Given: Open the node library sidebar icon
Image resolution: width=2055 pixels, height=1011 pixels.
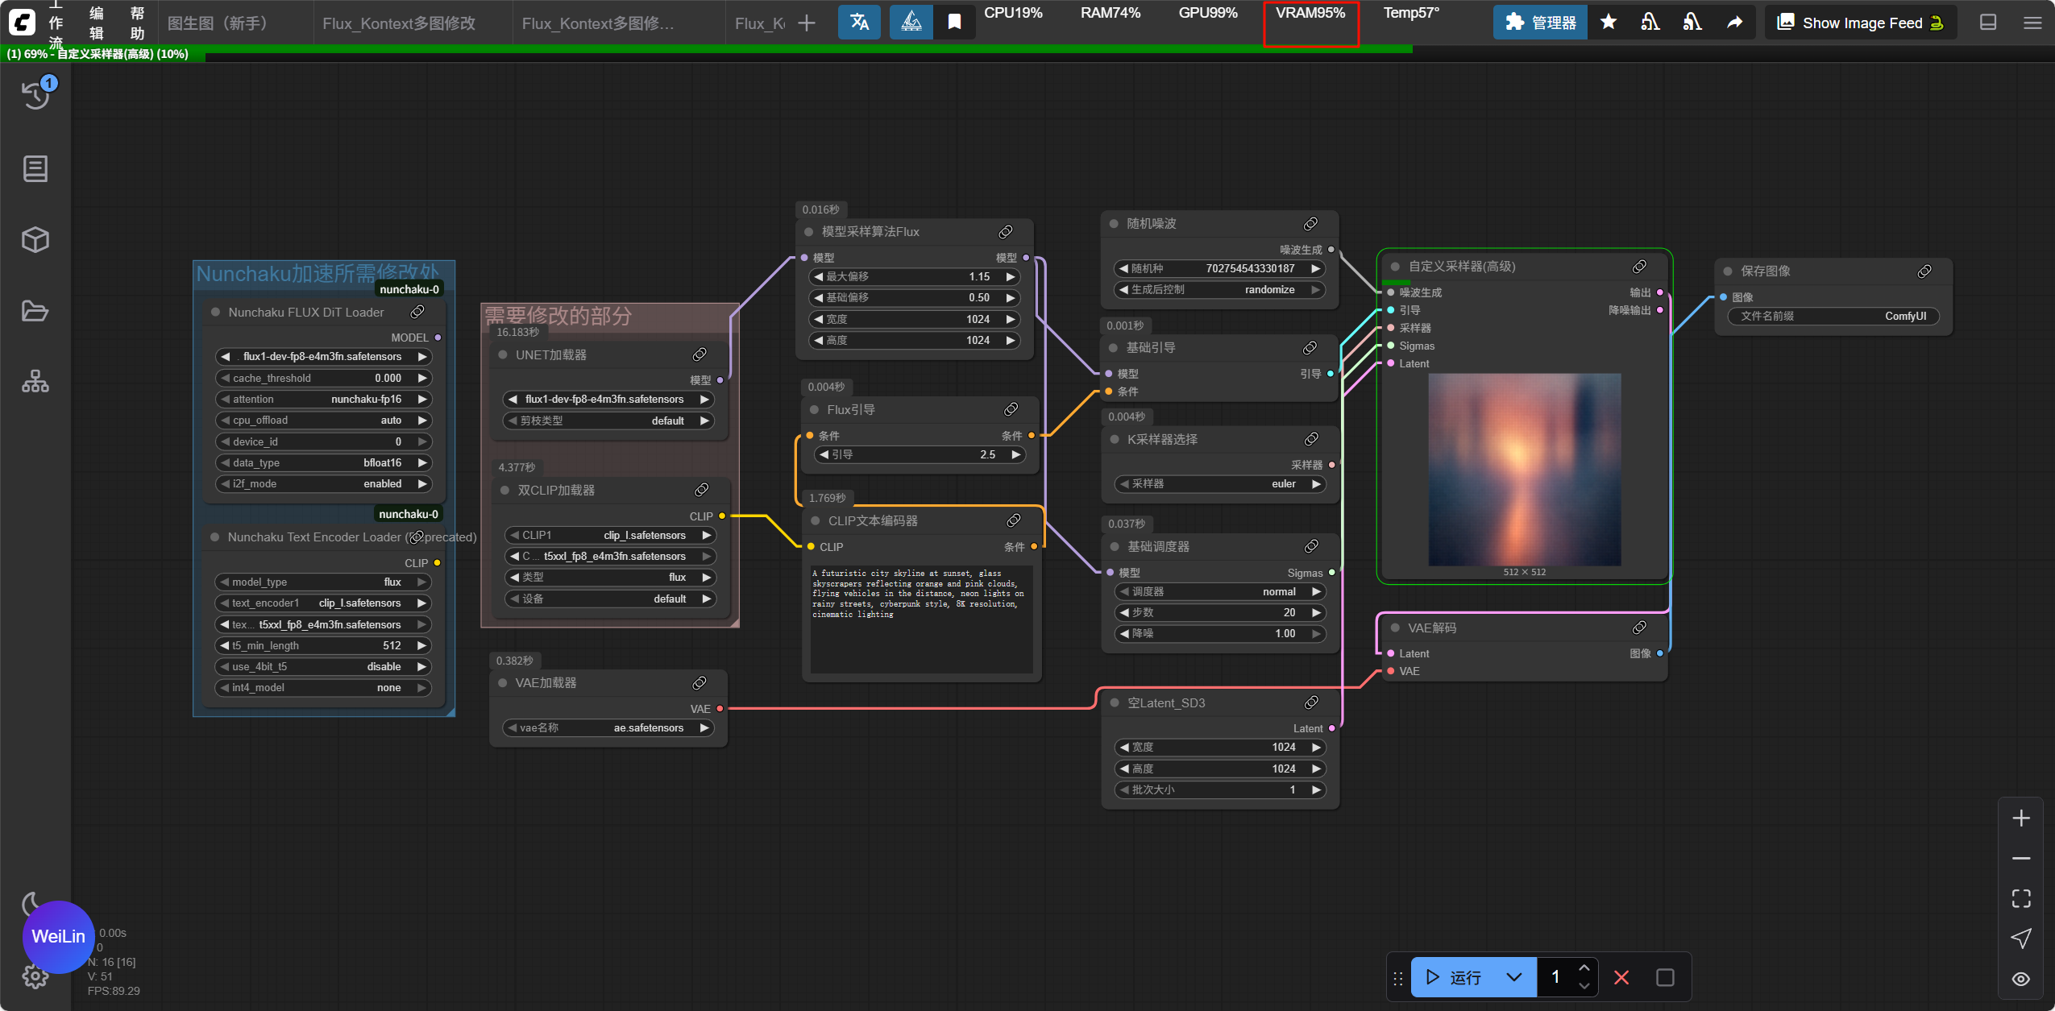Looking at the screenshot, I should [35, 169].
